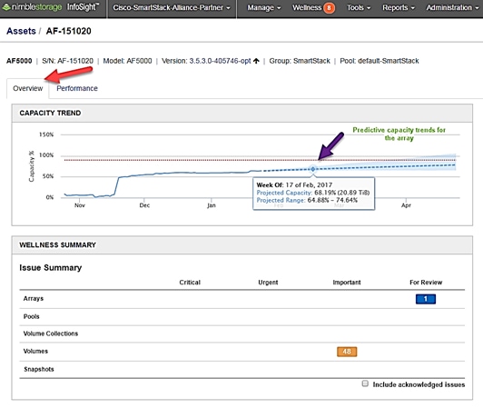The width and height of the screenshot is (483, 408).
Task: Click the Nimble Storage InfoSight logo
Action: click(x=51, y=7)
